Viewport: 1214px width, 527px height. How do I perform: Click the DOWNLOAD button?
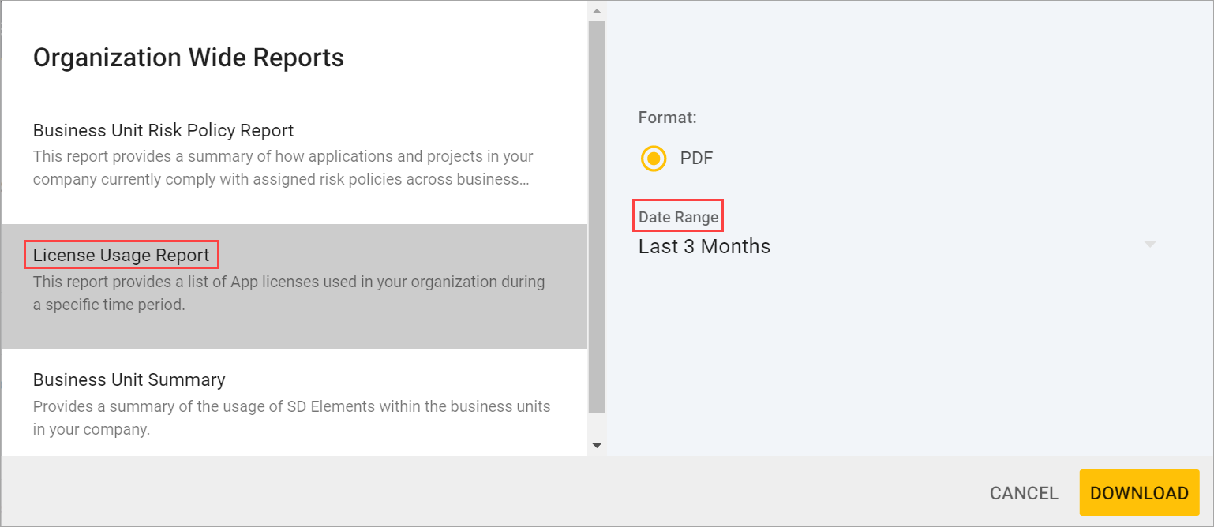(1139, 492)
